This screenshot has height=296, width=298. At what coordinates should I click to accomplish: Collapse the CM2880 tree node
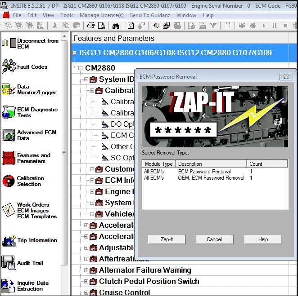click(81, 68)
